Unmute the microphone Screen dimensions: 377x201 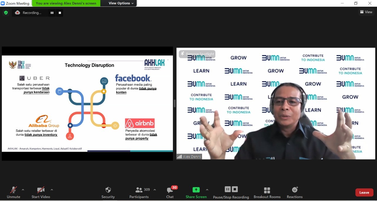click(14, 192)
